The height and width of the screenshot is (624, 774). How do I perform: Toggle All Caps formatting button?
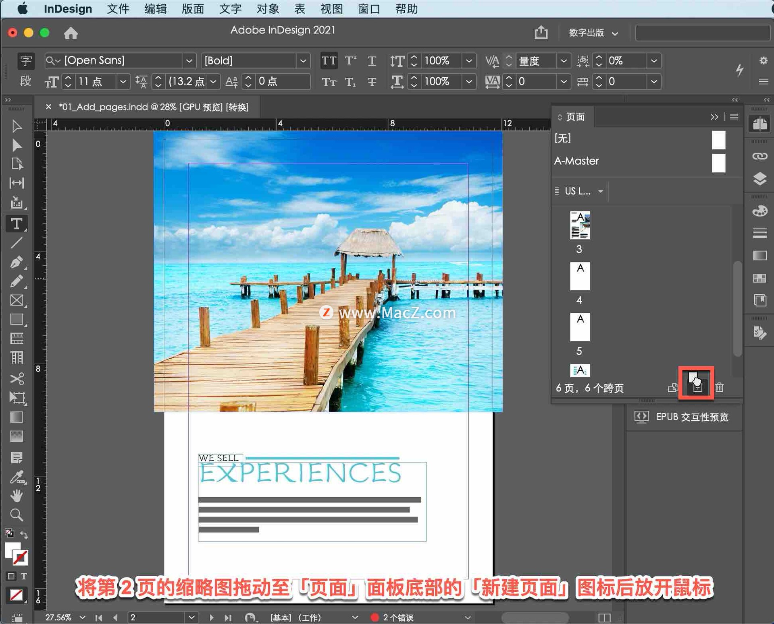tap(329, 61)
